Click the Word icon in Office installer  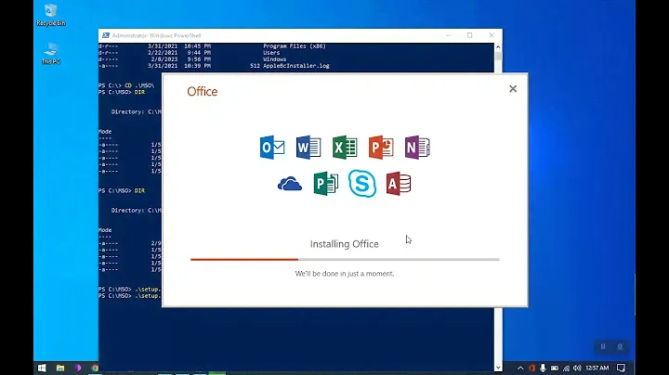point(308,147)
